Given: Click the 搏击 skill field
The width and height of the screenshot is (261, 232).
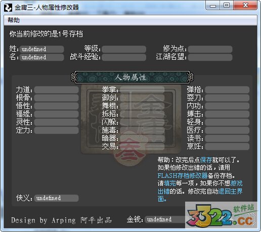Looking at the screenshot, I should point(227,114).
